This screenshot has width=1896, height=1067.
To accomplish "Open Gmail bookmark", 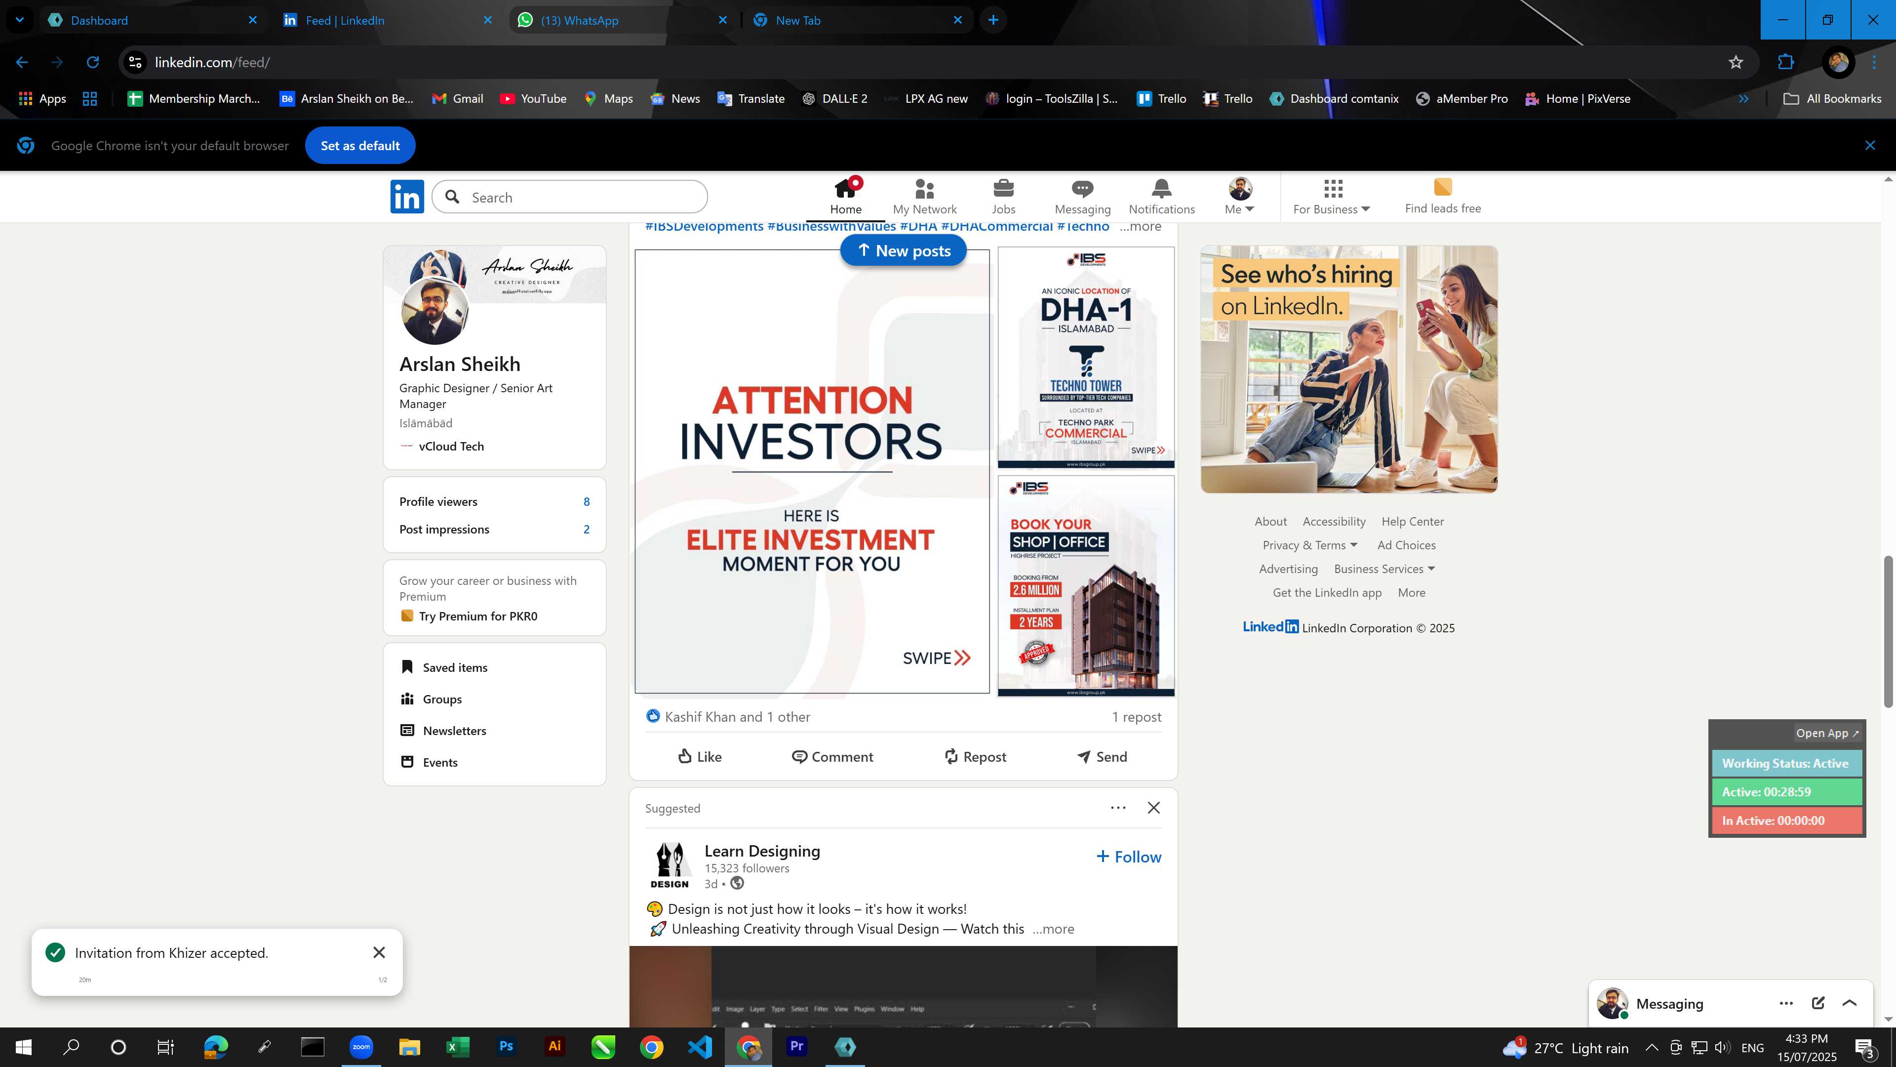I will [457, 99].
